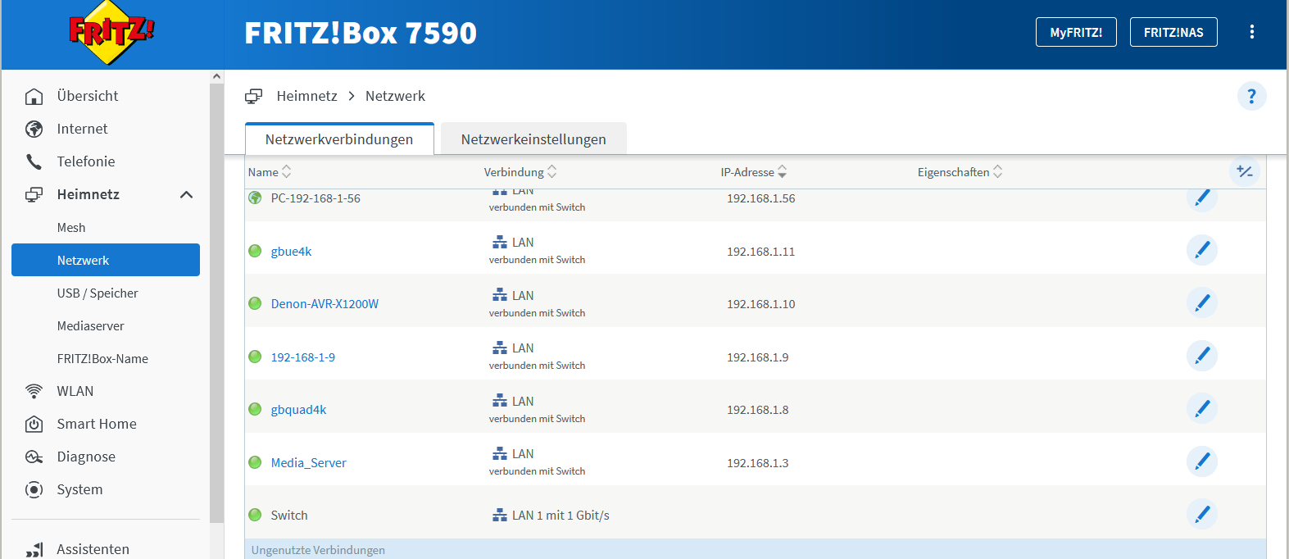1289x559 pixels.
Task: Click the green status dot for gbue4k
Action: 255,251
